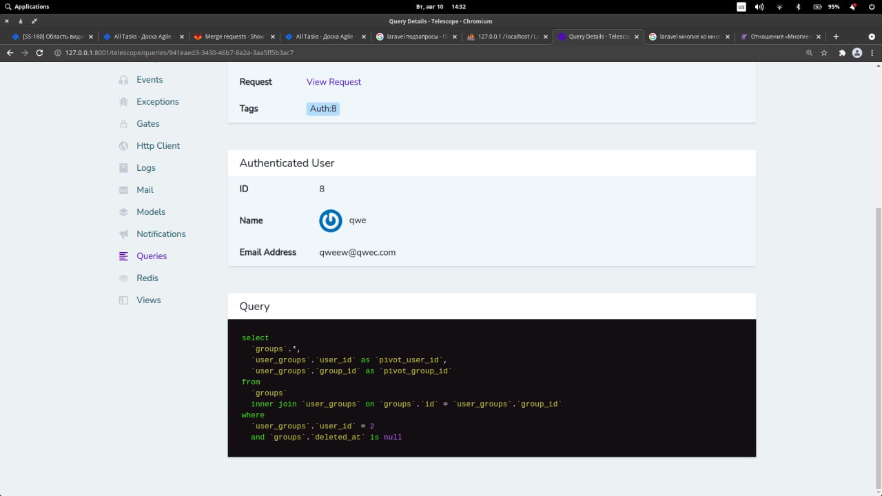
Task: Click the 'inner join' line in query
Action: [407, 404]
